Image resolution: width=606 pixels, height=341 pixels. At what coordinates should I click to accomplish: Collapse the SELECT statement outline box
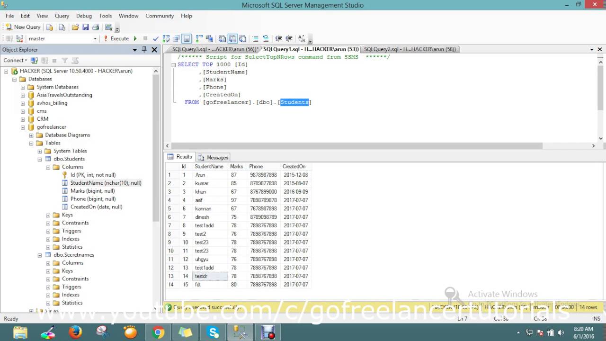(x=173, y=64)
